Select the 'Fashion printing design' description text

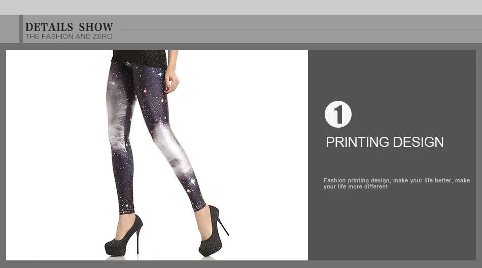pos(397,183)
